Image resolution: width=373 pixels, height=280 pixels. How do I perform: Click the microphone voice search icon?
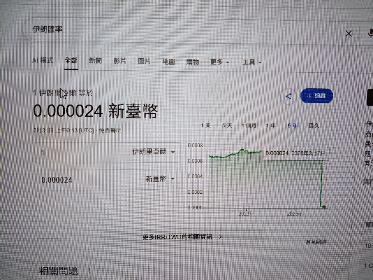tap(370, 33)
